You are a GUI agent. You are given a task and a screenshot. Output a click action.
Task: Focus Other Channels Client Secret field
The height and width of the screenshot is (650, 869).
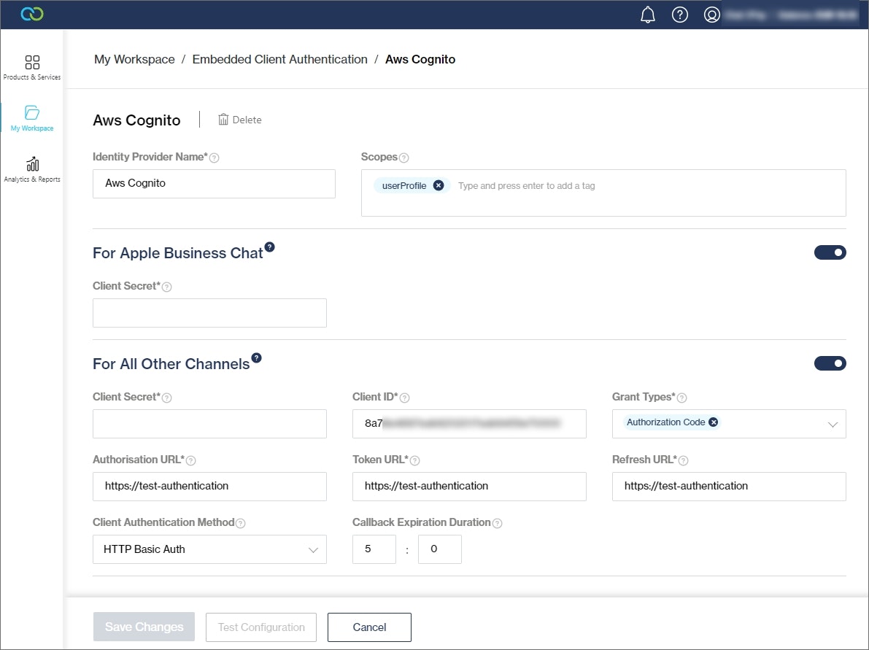(x=209, y=424)
